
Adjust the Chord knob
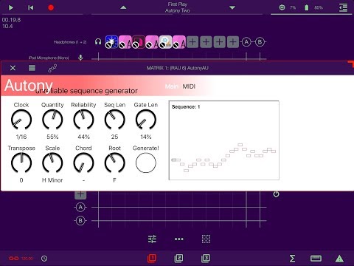point(83,163)
